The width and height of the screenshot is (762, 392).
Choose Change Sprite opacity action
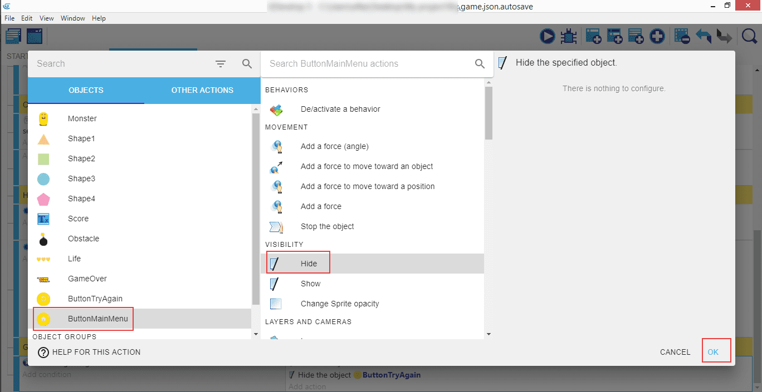pyautogui.click(x=339, y=304)
